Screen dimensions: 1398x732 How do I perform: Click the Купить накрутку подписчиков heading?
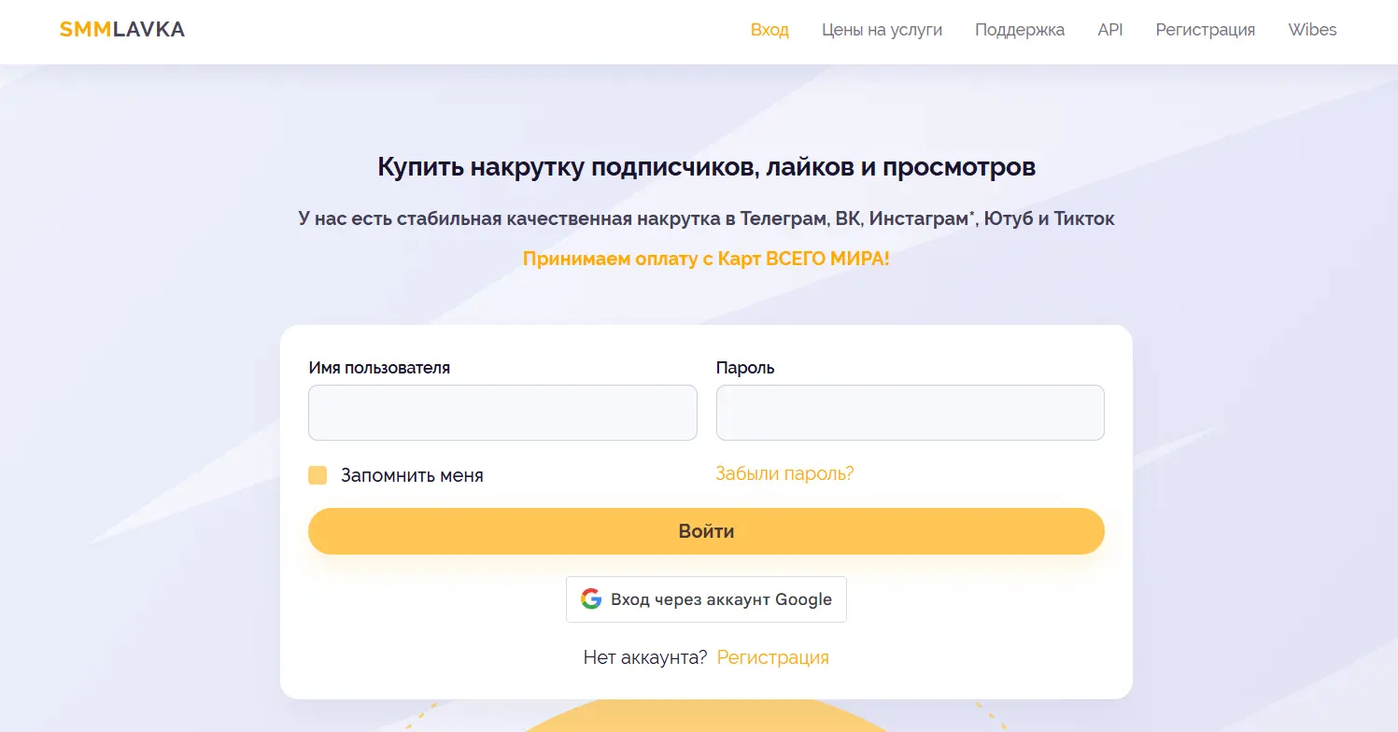[x=706, y=167]
